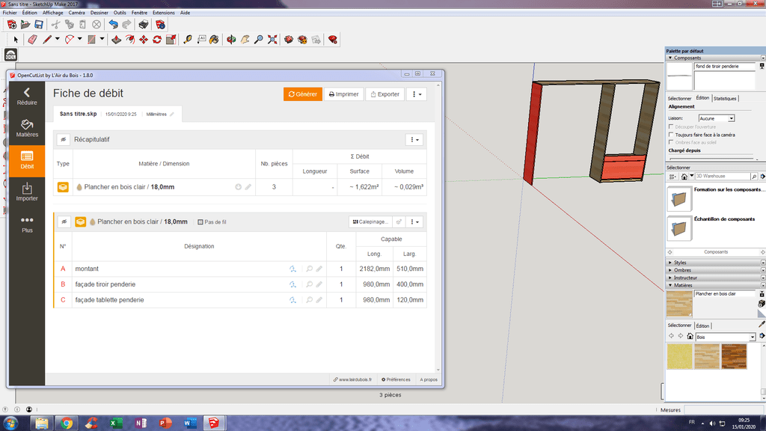Viewport: 766px width, 431px height.
Task: Edit the façade tiroir penderie part
Action: pos(319,284)
